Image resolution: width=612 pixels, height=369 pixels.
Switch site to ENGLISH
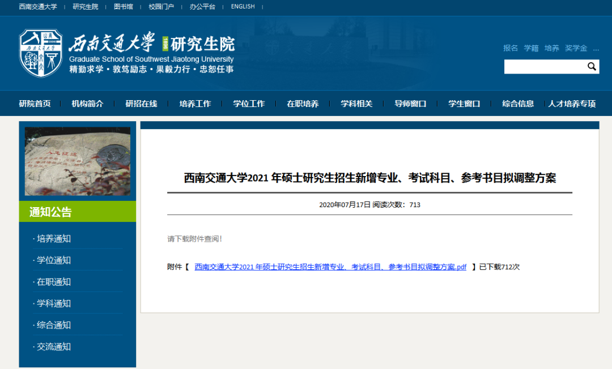tap(243, 7)
